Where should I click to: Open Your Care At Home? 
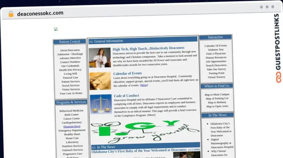71,93
